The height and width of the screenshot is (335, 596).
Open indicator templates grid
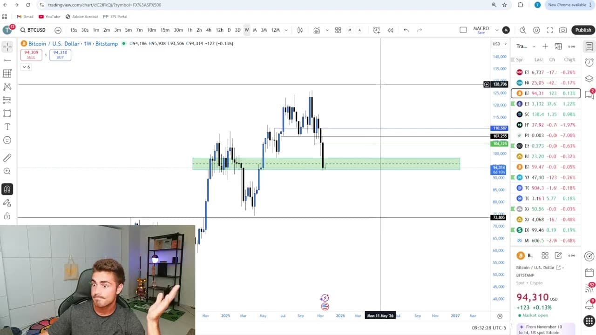[338, 30]
